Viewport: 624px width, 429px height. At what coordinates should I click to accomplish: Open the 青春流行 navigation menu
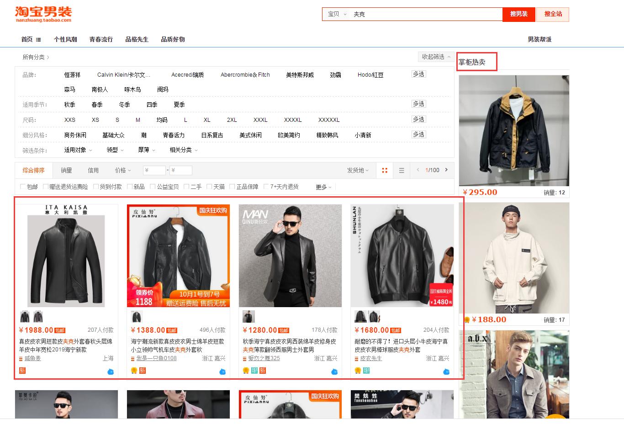pos(101,39)
